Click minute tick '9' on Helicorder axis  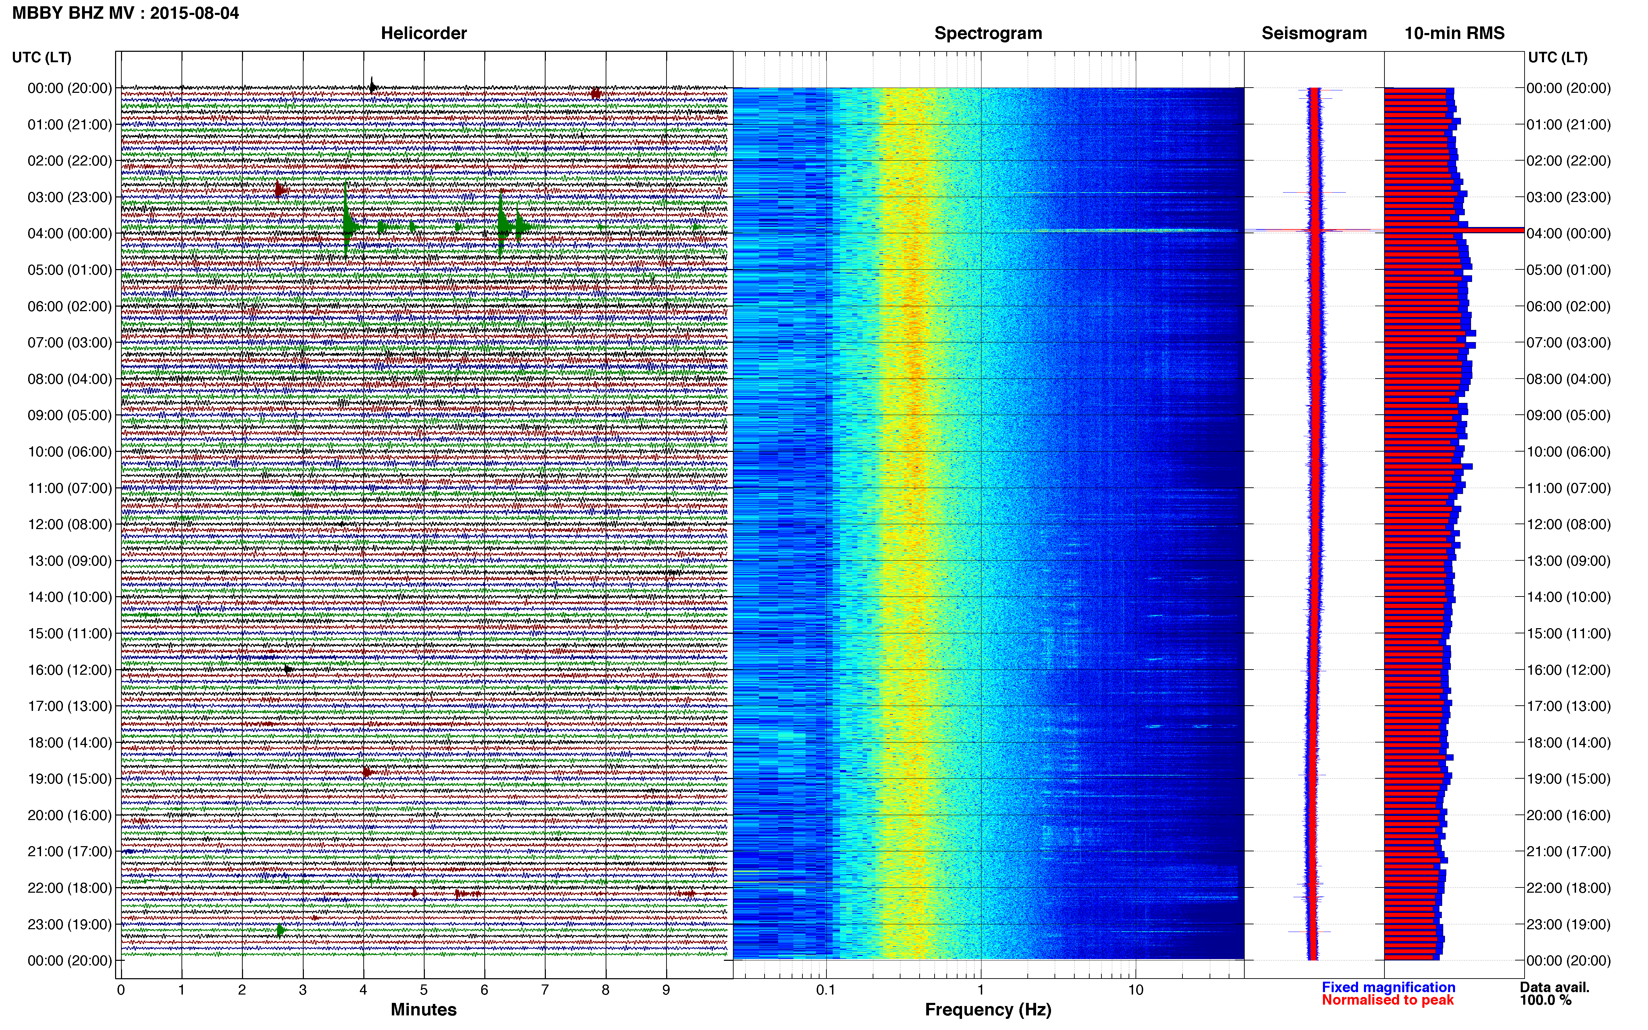coord(666,990)
